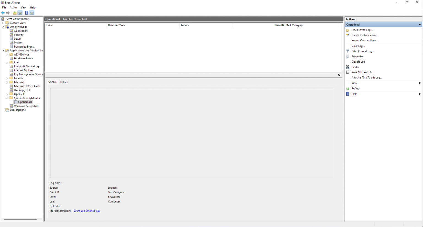Click the Filter Current Log funnel icon
This screenshot has width=423, height=227.
tap(348, 51)
